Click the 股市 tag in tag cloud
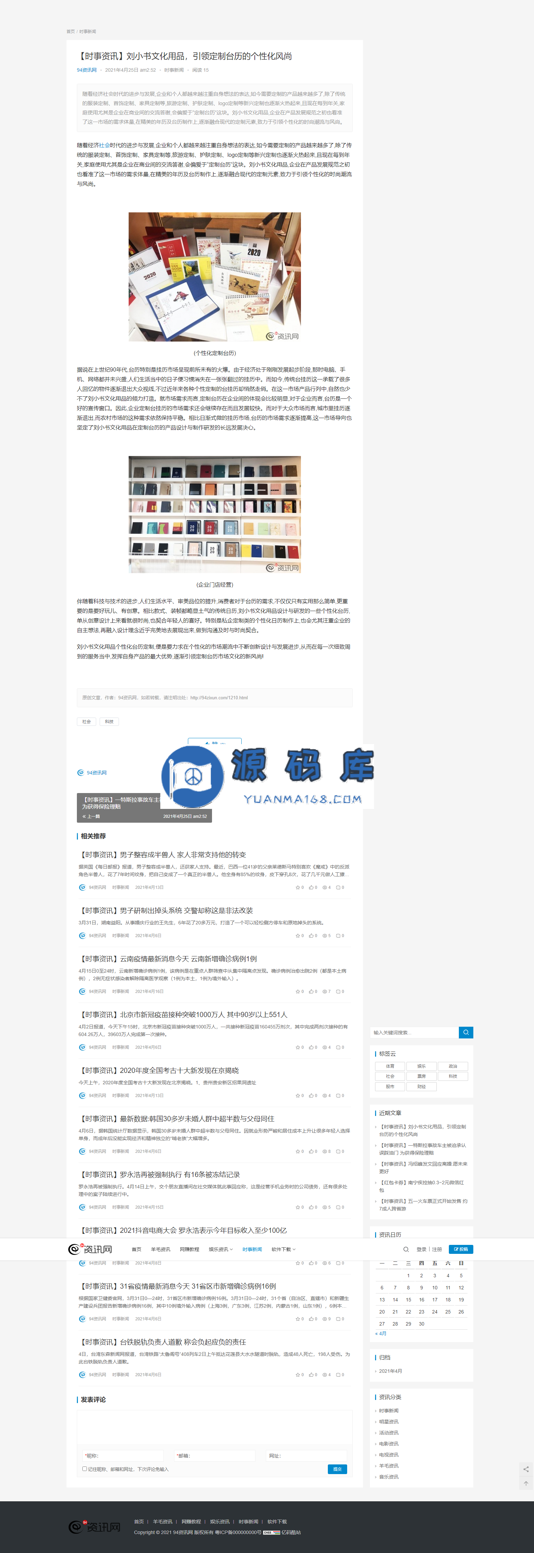534x1553 pixels. [x=390, y=1086]
